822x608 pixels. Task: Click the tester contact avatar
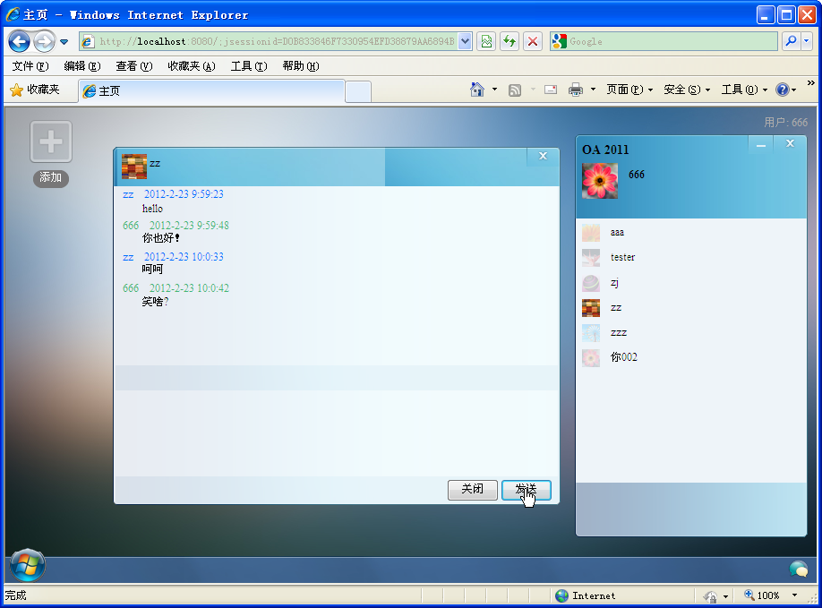point(592,257)
